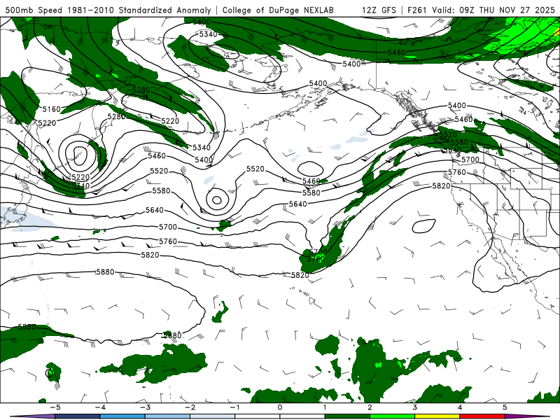Click the '500mb Speed 1981-2010 Standardized Anomaly' title

pyautogui.click(x=108, y=10)
